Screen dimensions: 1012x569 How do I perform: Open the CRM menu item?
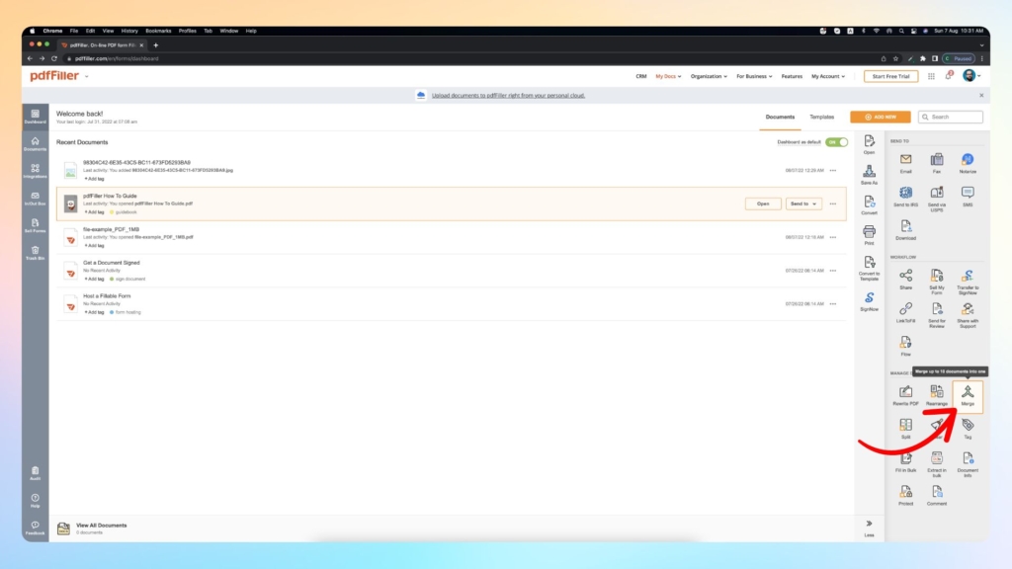pyautogui.click(x=640, y=76)
